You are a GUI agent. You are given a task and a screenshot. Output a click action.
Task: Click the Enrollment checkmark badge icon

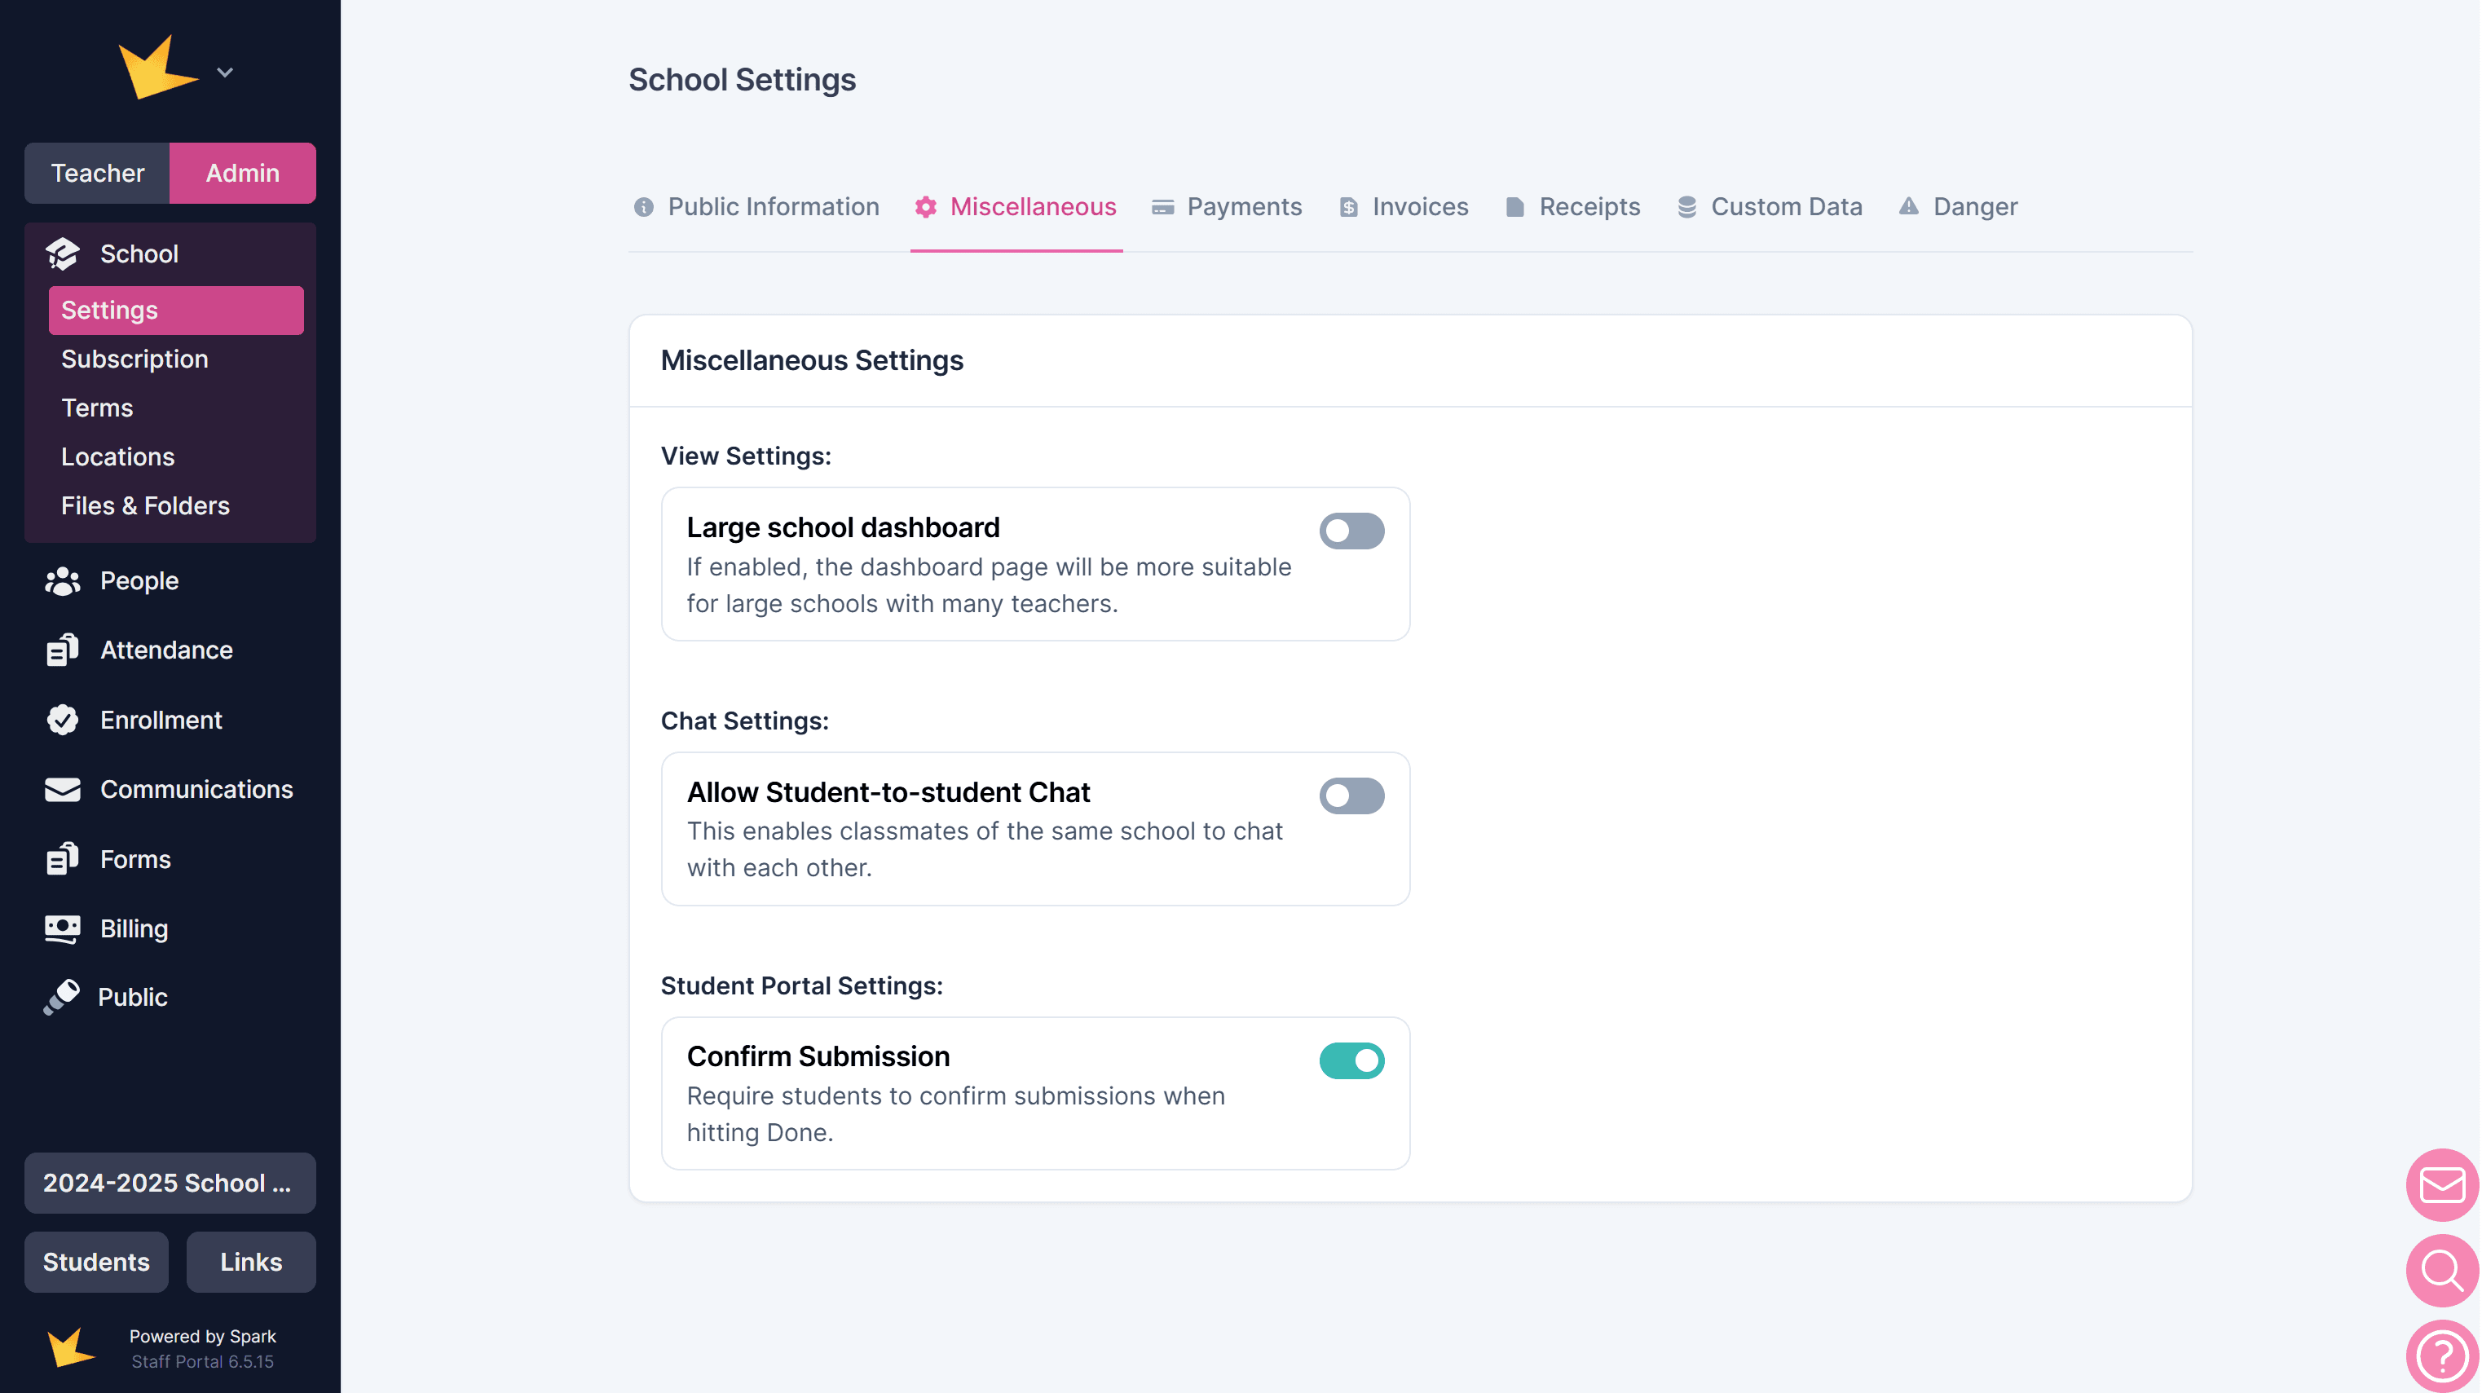point(63,720)
